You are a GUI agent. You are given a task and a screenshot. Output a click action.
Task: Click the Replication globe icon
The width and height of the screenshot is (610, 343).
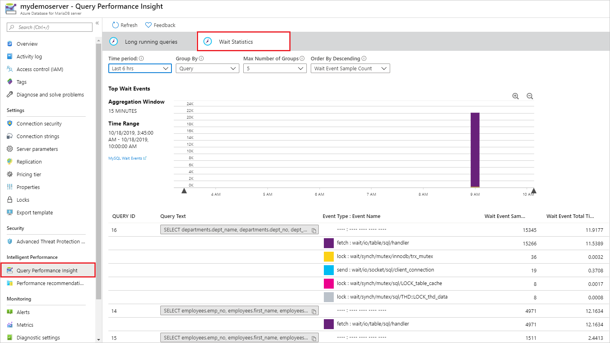click(10, 162)
